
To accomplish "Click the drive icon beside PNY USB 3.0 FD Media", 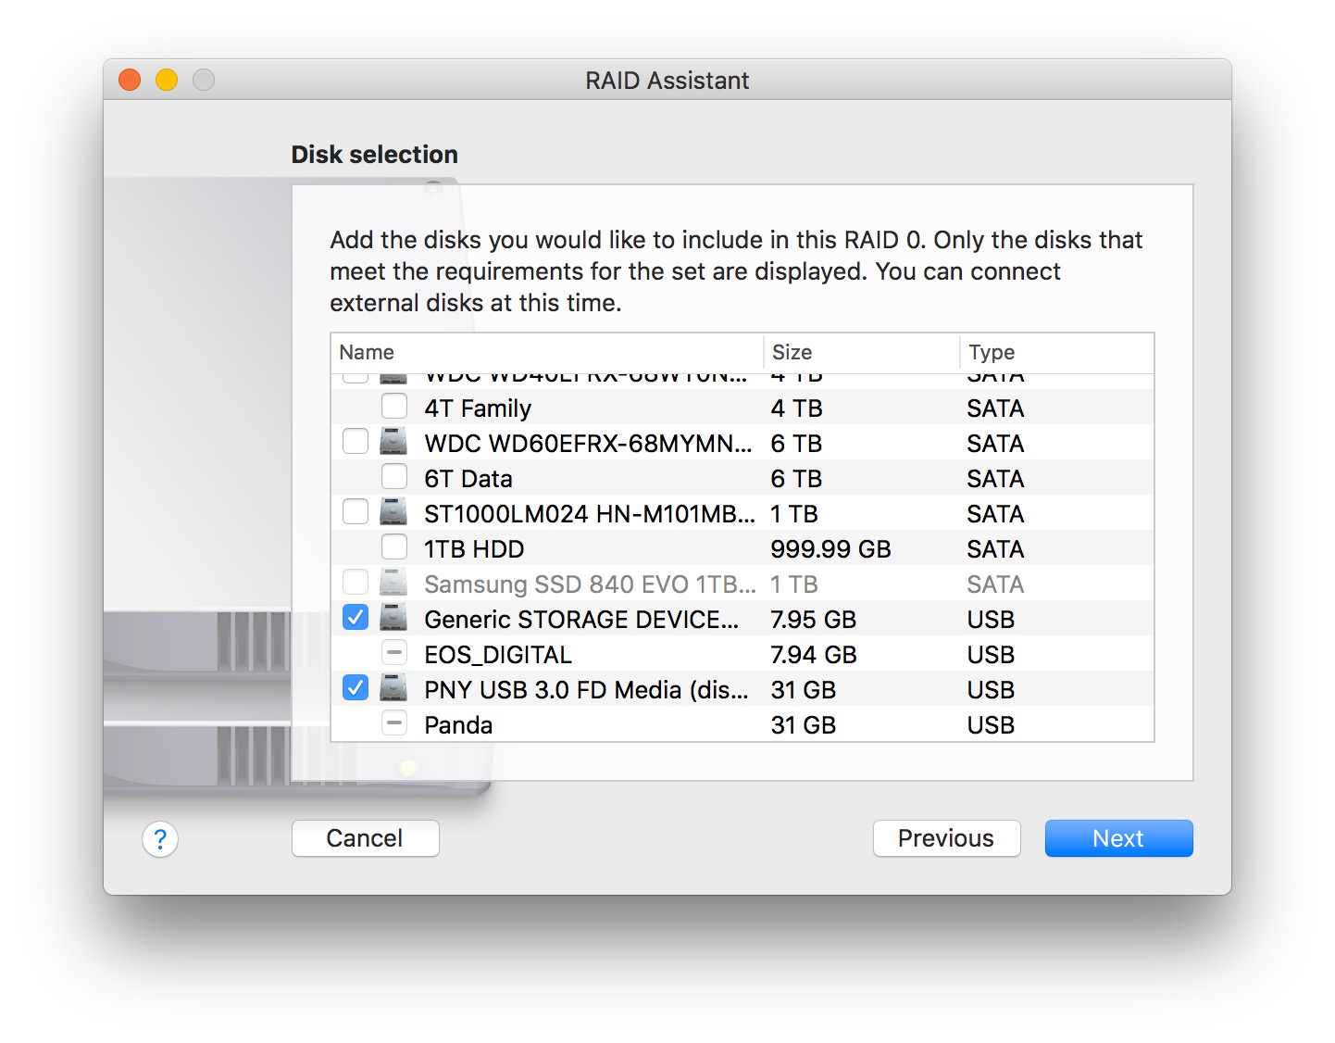I will [x=393, y=688].
